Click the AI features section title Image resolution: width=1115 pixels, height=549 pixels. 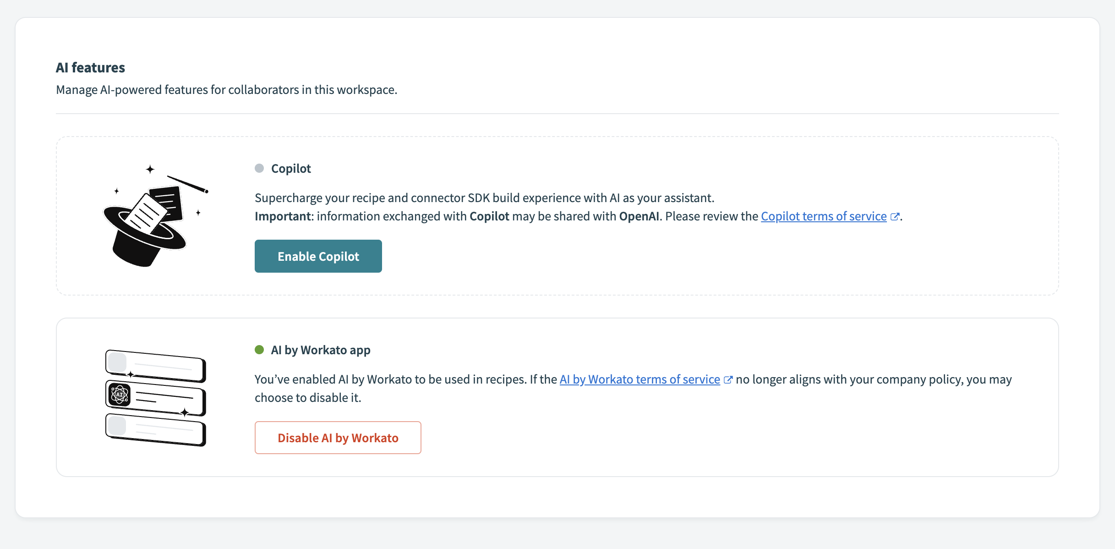(90, 67)
